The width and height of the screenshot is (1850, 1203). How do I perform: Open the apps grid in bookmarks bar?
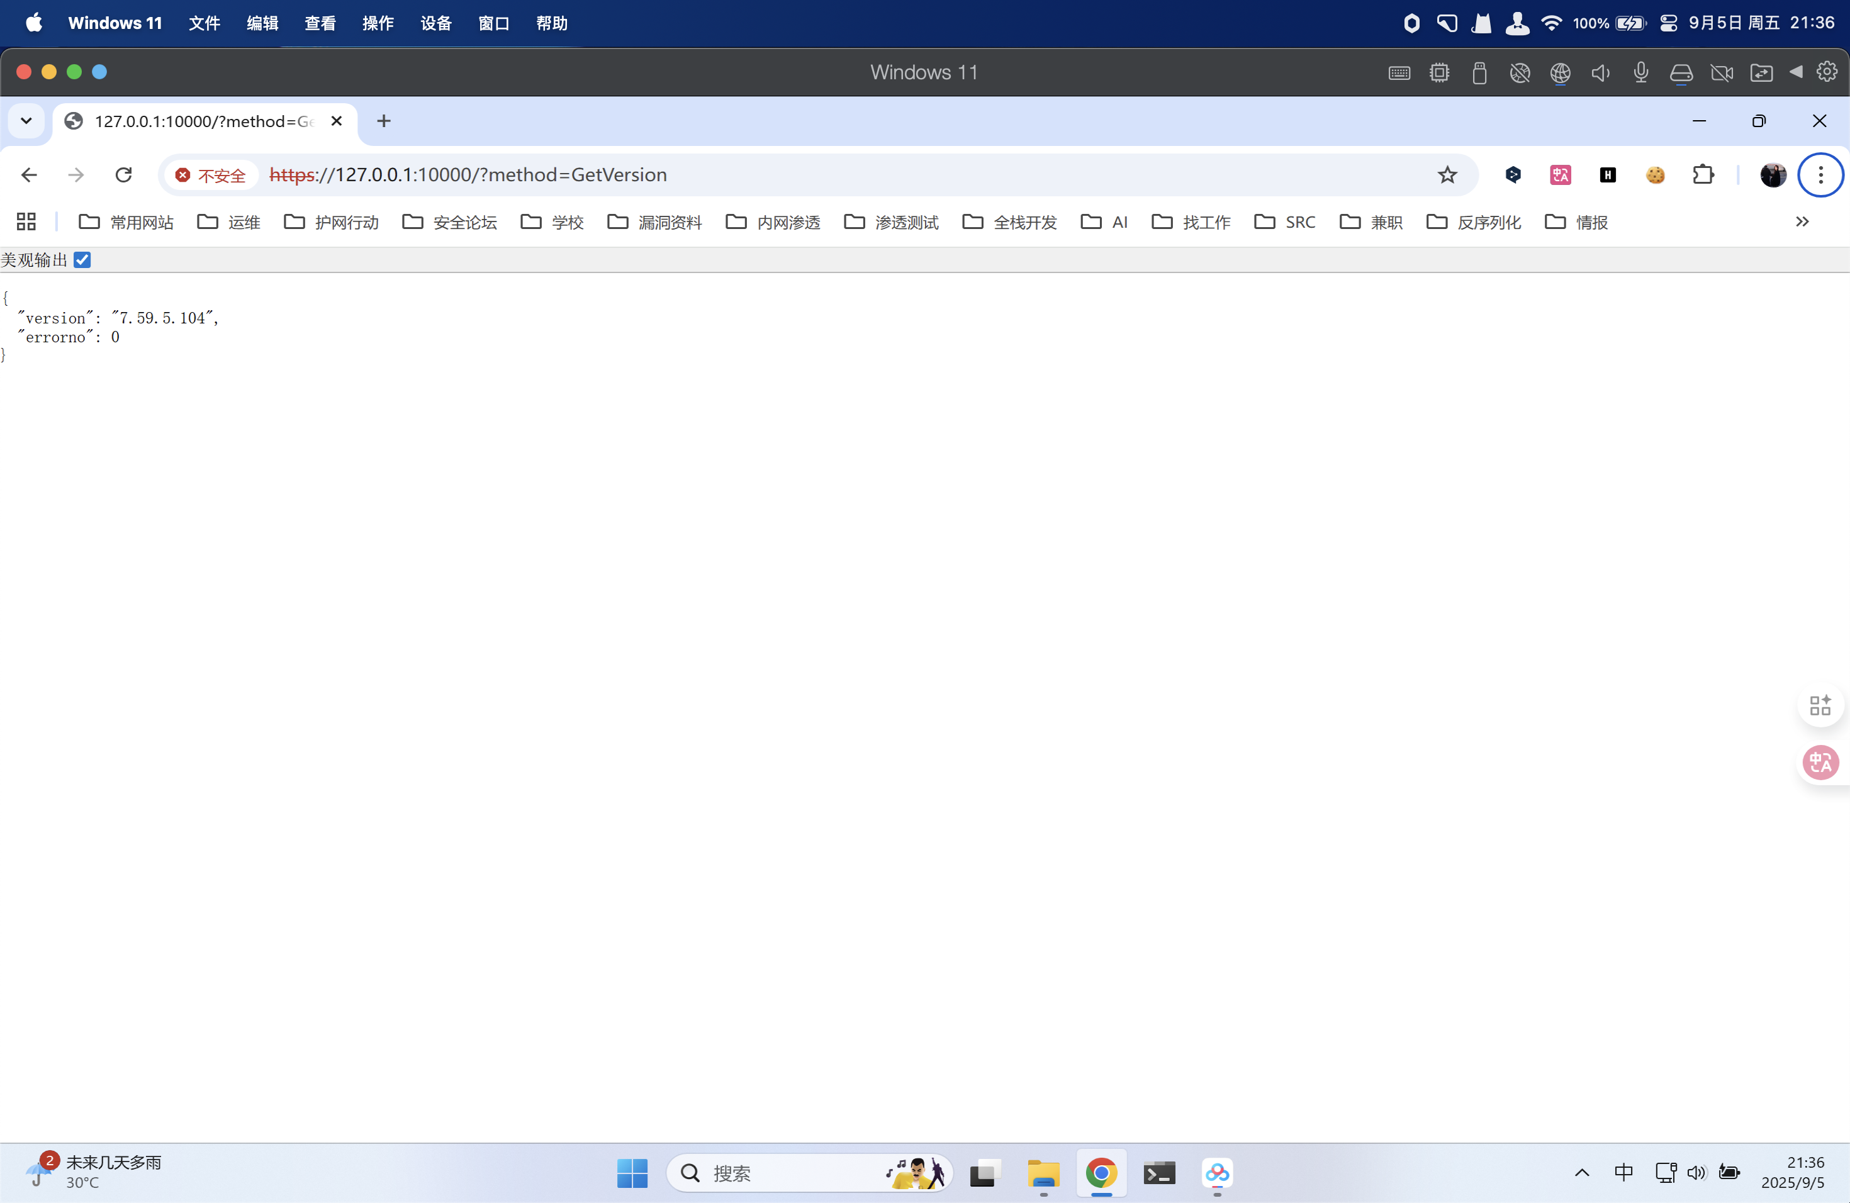(x=26, y=222)
